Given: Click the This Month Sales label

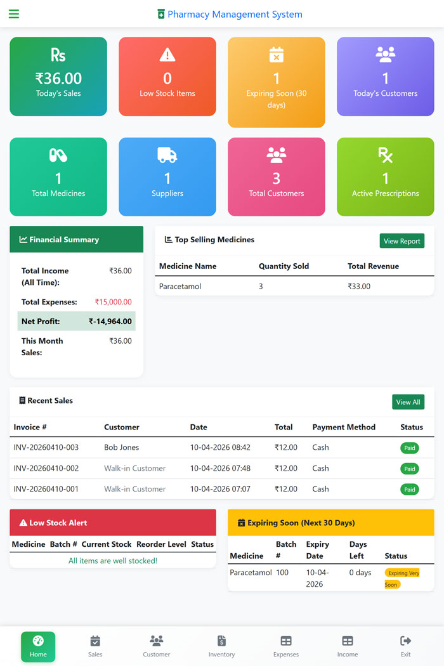Looking at the screenshot, I should 42,346.
